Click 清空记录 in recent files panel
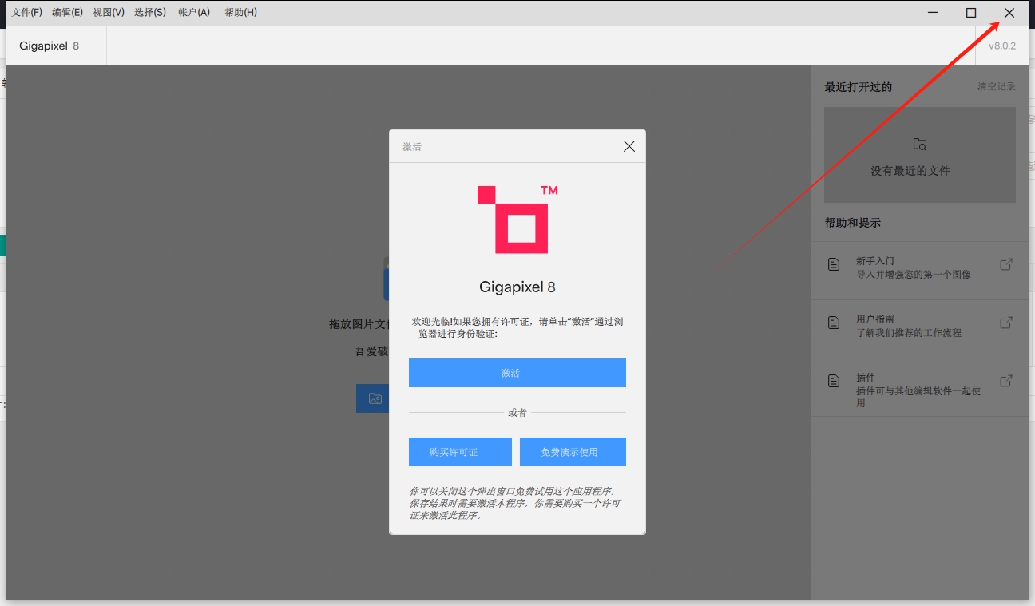This screenshot has height=606, width=1035. (x=997, y=86)
